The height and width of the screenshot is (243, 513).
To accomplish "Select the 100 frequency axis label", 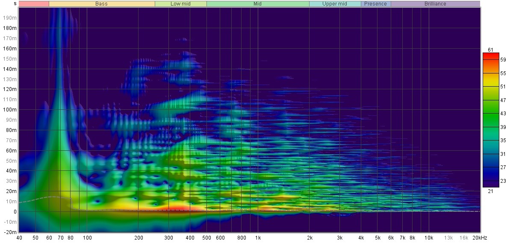I will tap(87, 238).
